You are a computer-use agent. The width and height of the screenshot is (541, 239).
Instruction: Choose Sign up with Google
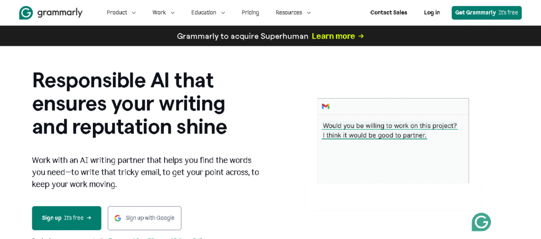[145, 218]
